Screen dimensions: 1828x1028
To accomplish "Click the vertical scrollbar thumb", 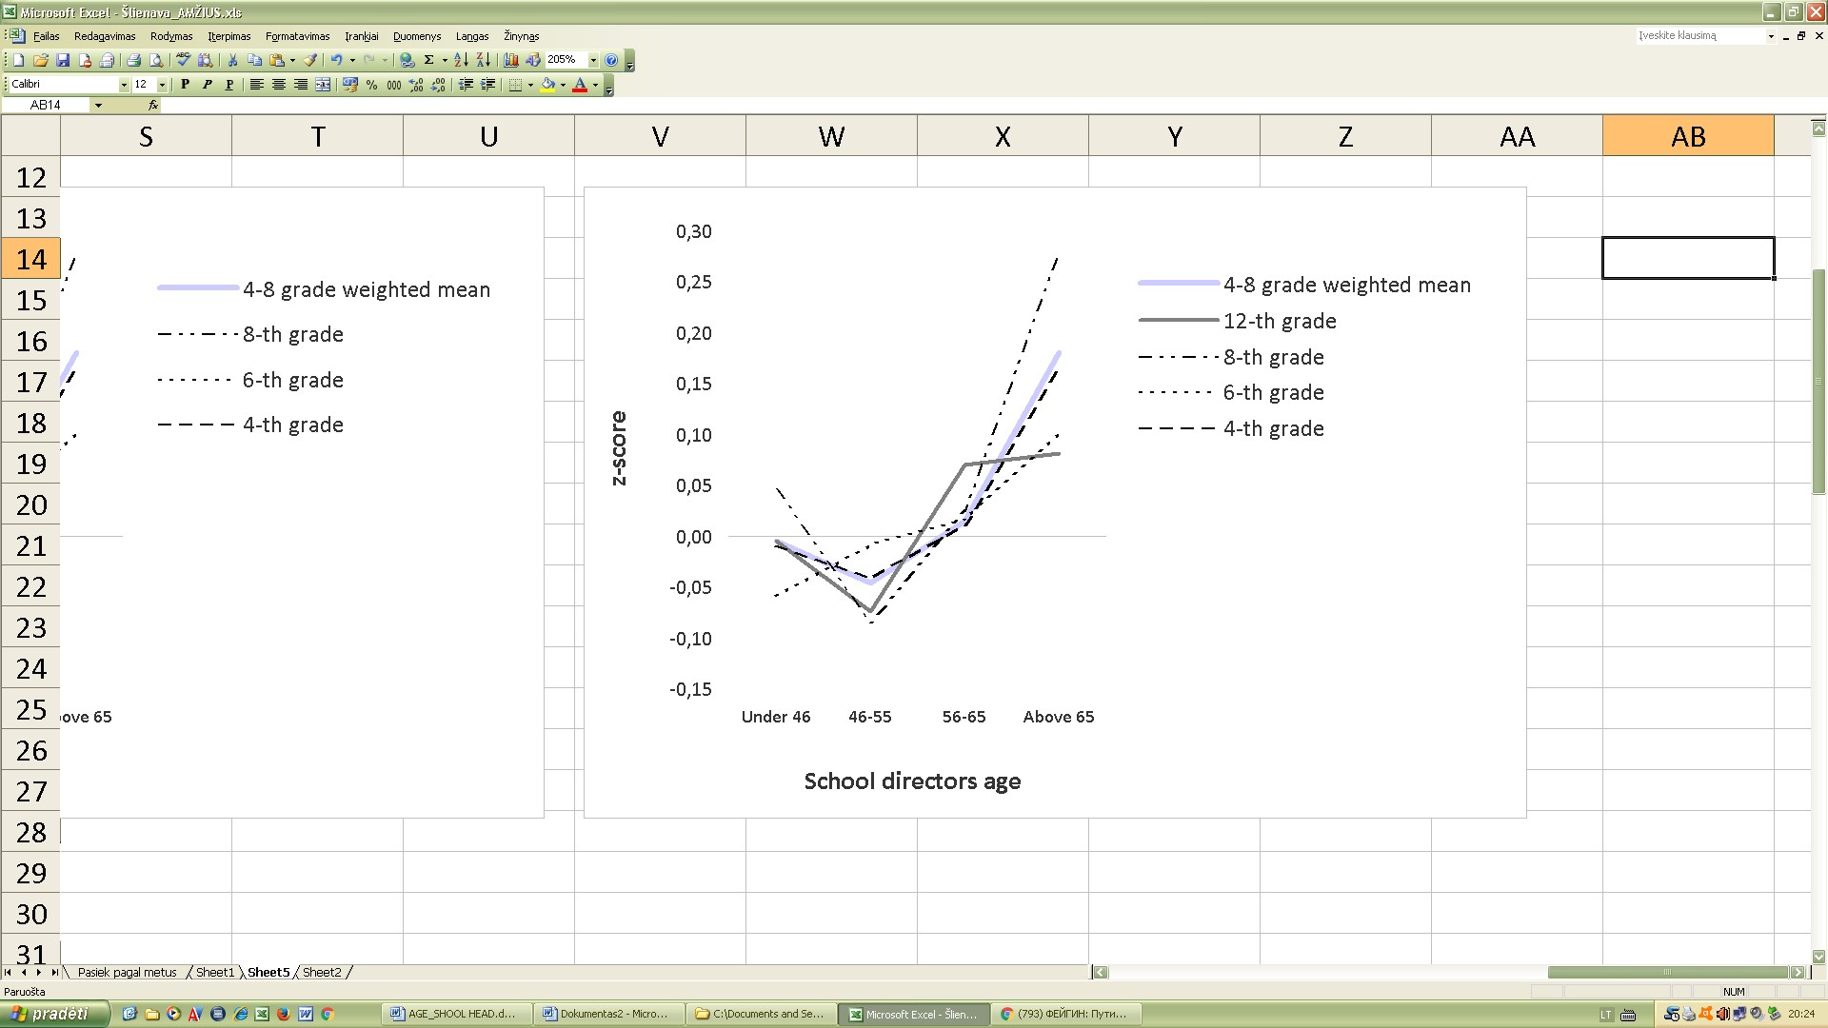I will (x=1819, y=381).
